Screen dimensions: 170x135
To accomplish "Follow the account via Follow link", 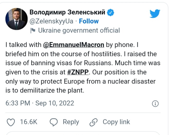I will tap(89, 21).
